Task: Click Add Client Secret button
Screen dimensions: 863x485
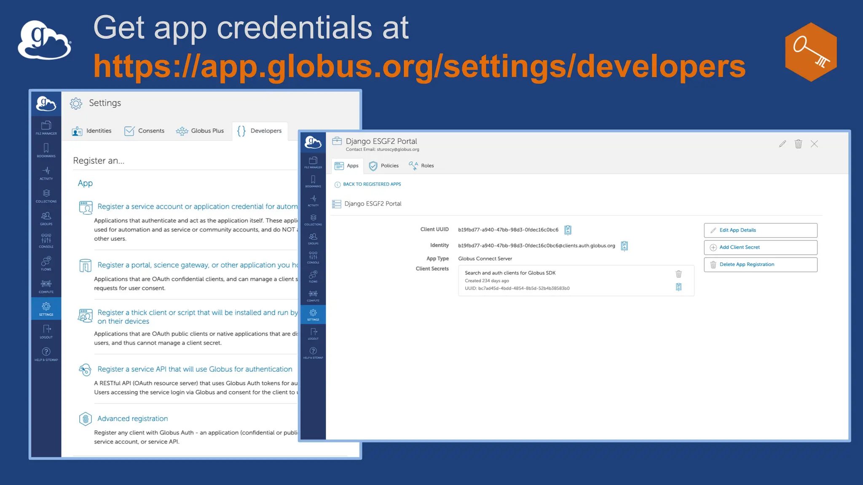Action: 761,248
